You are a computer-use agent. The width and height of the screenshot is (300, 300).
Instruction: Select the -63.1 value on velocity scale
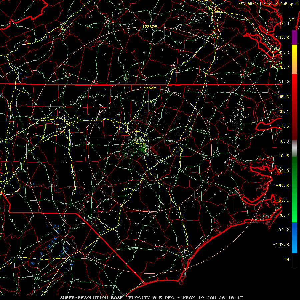[282, 200]
